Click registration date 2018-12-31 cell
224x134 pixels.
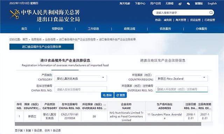click(x=191, y=116)
